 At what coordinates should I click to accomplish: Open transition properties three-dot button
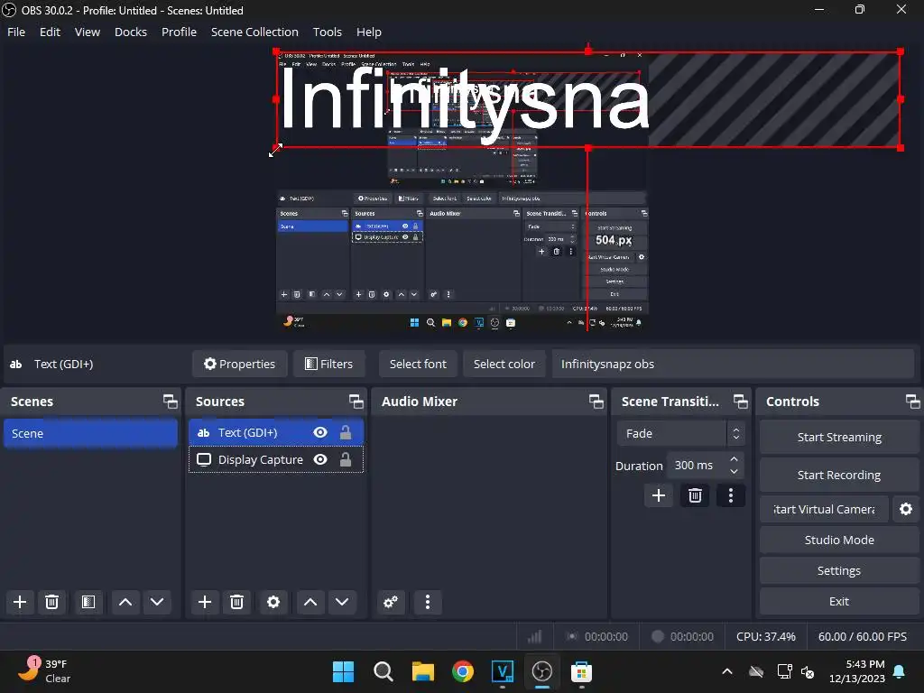pyautogui.click(x=731, y=495)
